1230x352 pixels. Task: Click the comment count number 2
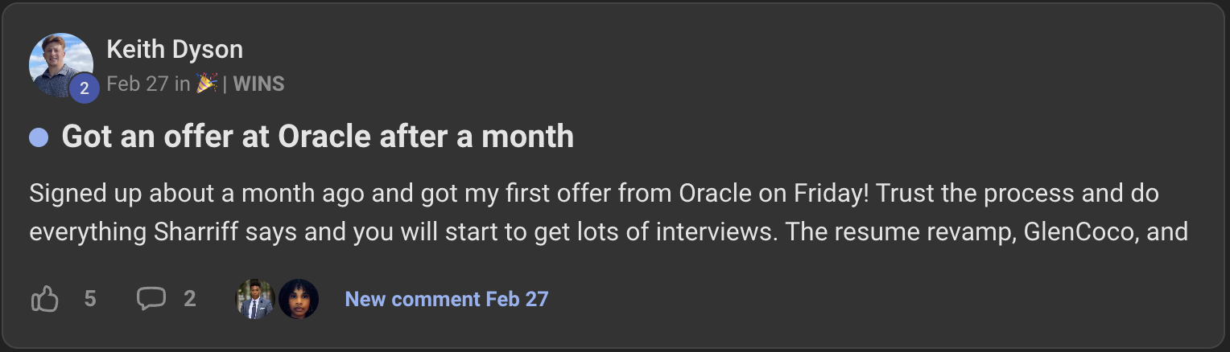coord(190,300)
